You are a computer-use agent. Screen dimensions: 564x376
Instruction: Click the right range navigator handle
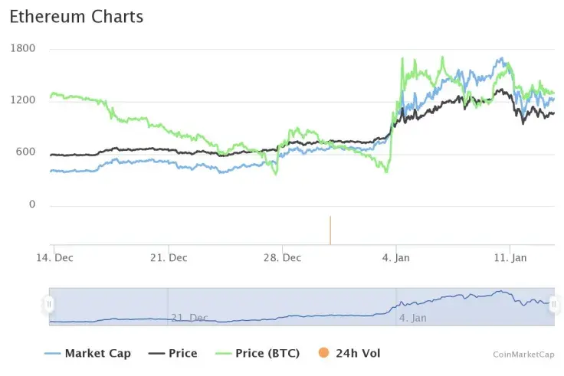553,305
